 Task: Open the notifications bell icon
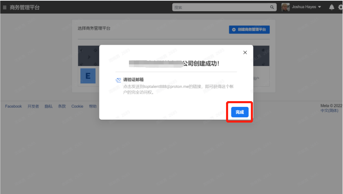pyautogui.click(x=331, y=7)
